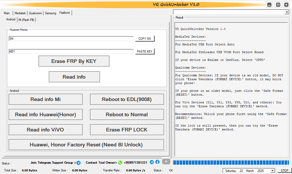Click Contact Tool Owner text
The image size is (292, 174).
[101, 163]
